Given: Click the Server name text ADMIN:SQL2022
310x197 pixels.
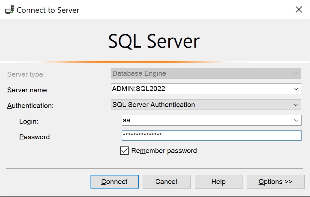Looking at the screenshot, I should pos(139,89).
